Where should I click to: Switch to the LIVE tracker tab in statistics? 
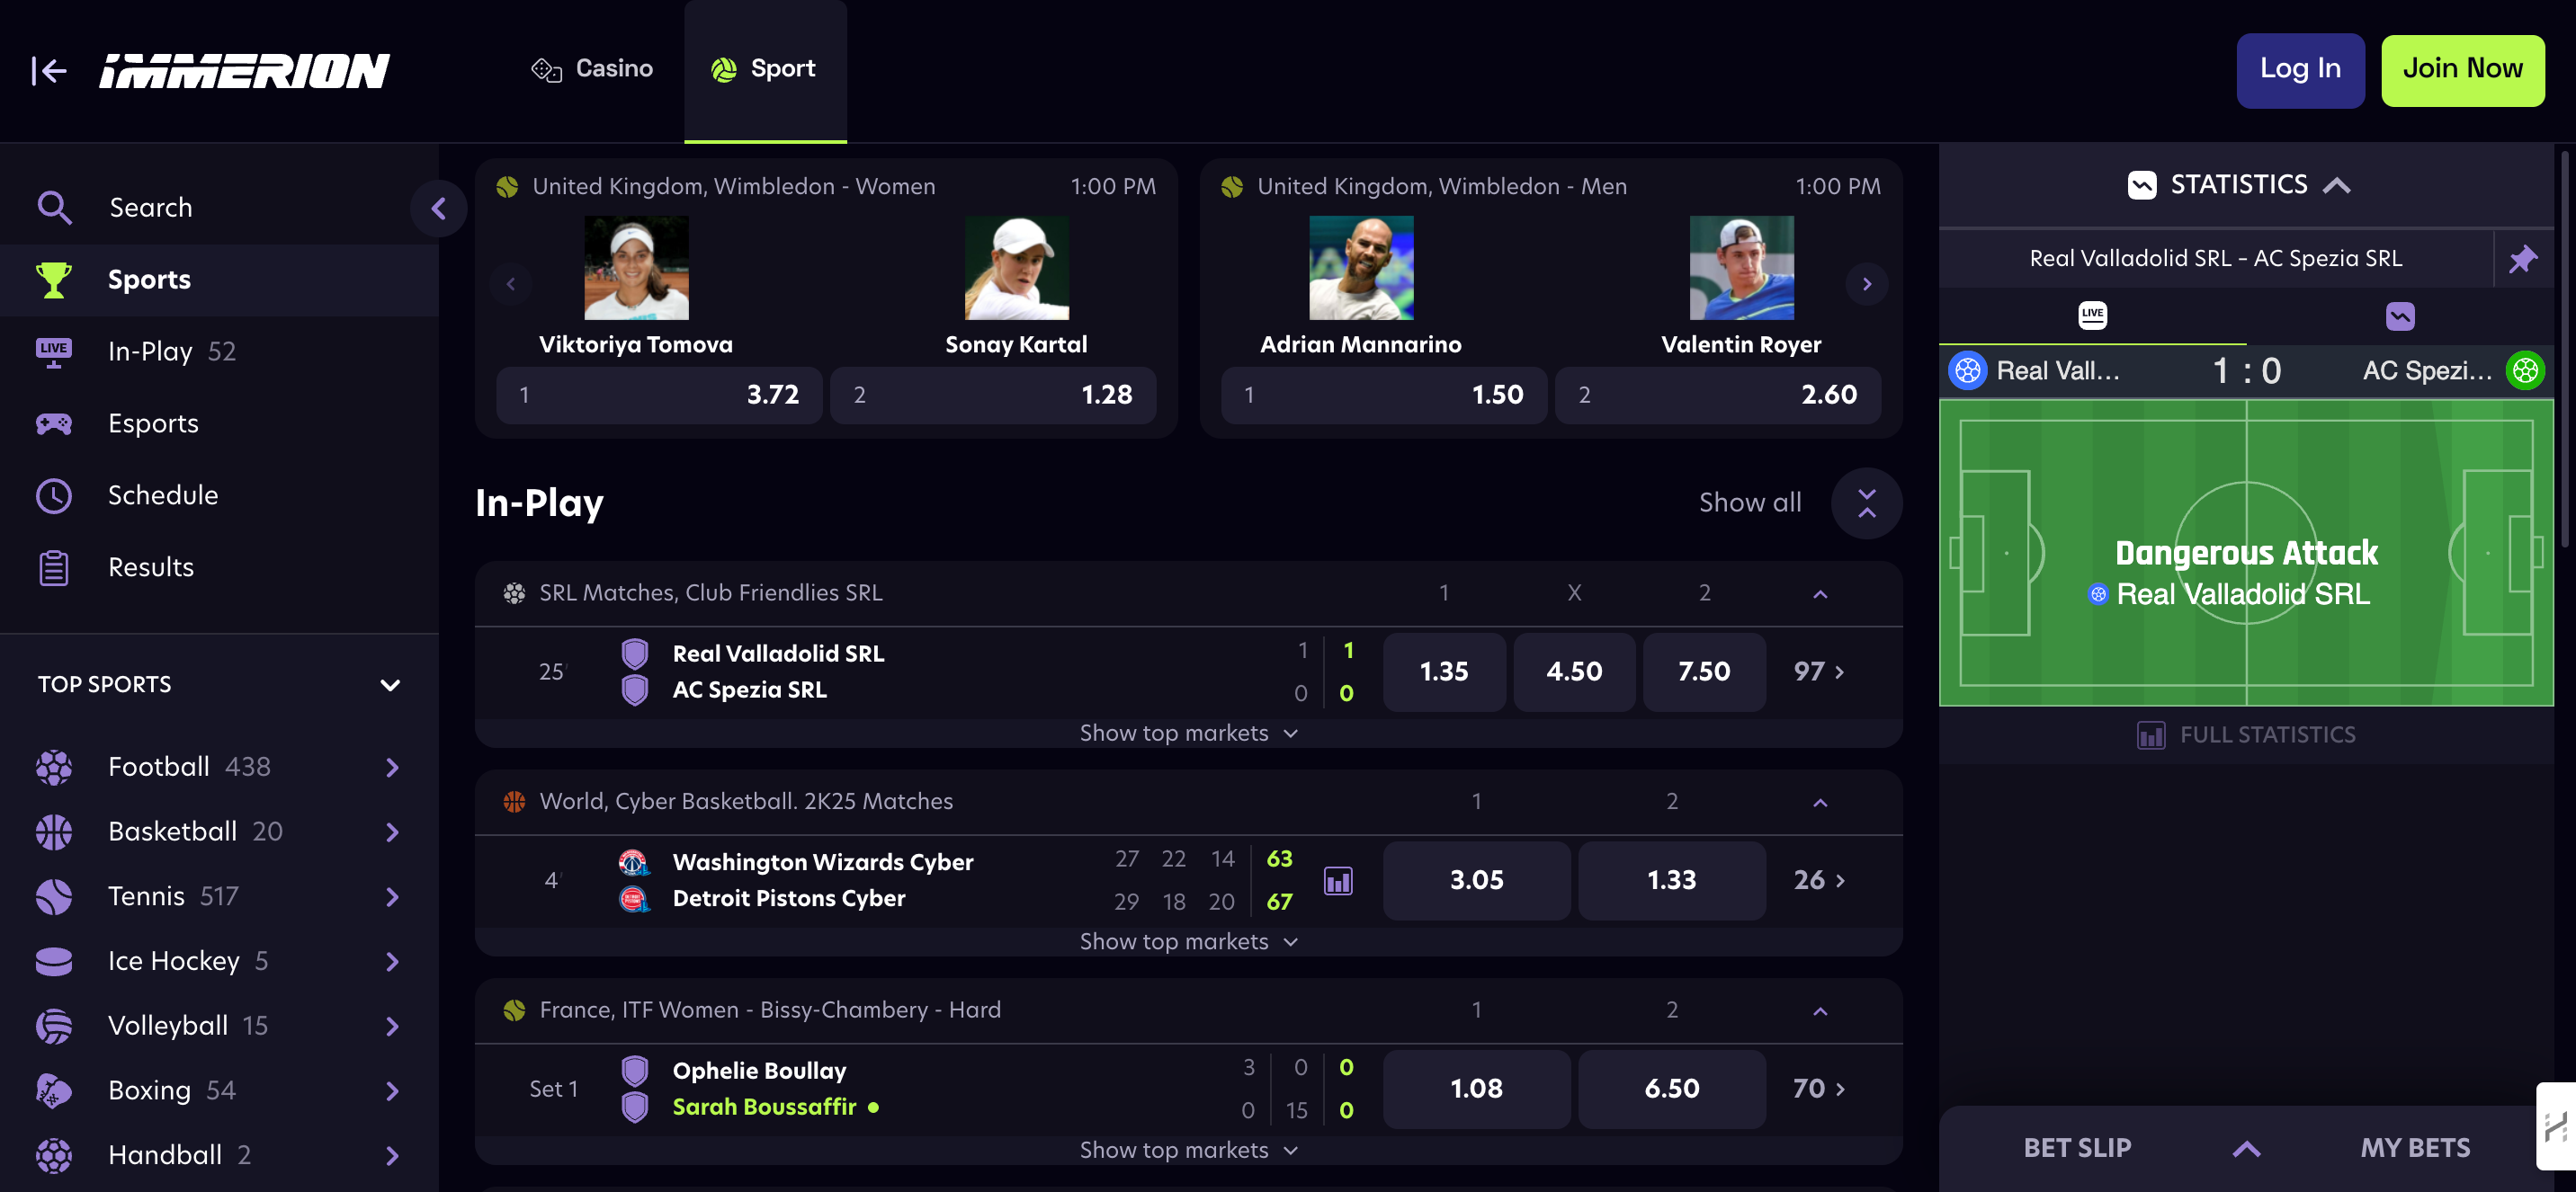[x=2092, y=316]
